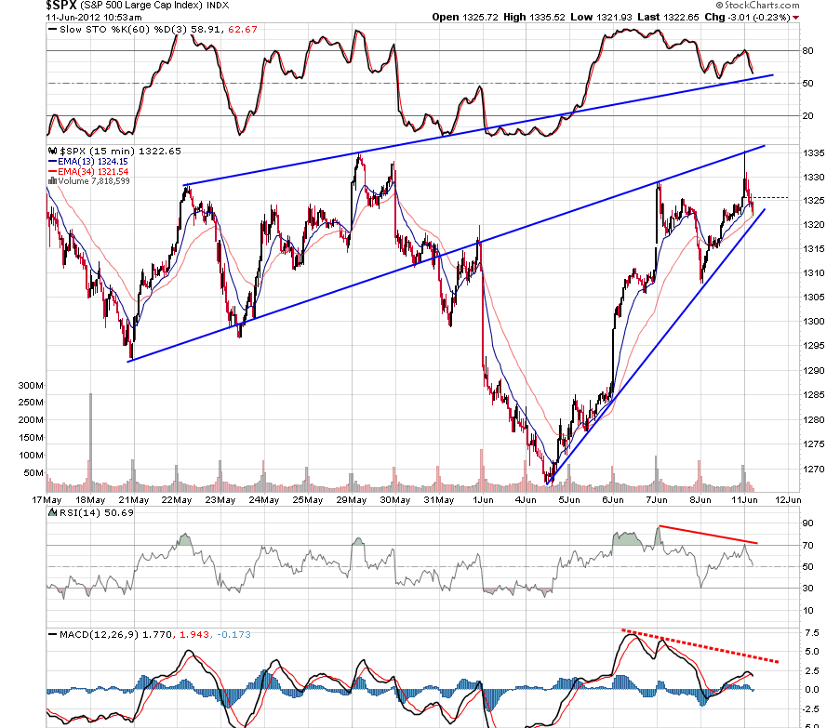Click the red 1.943 MACD signal value

pyautogui.click(x=194, y=634)
